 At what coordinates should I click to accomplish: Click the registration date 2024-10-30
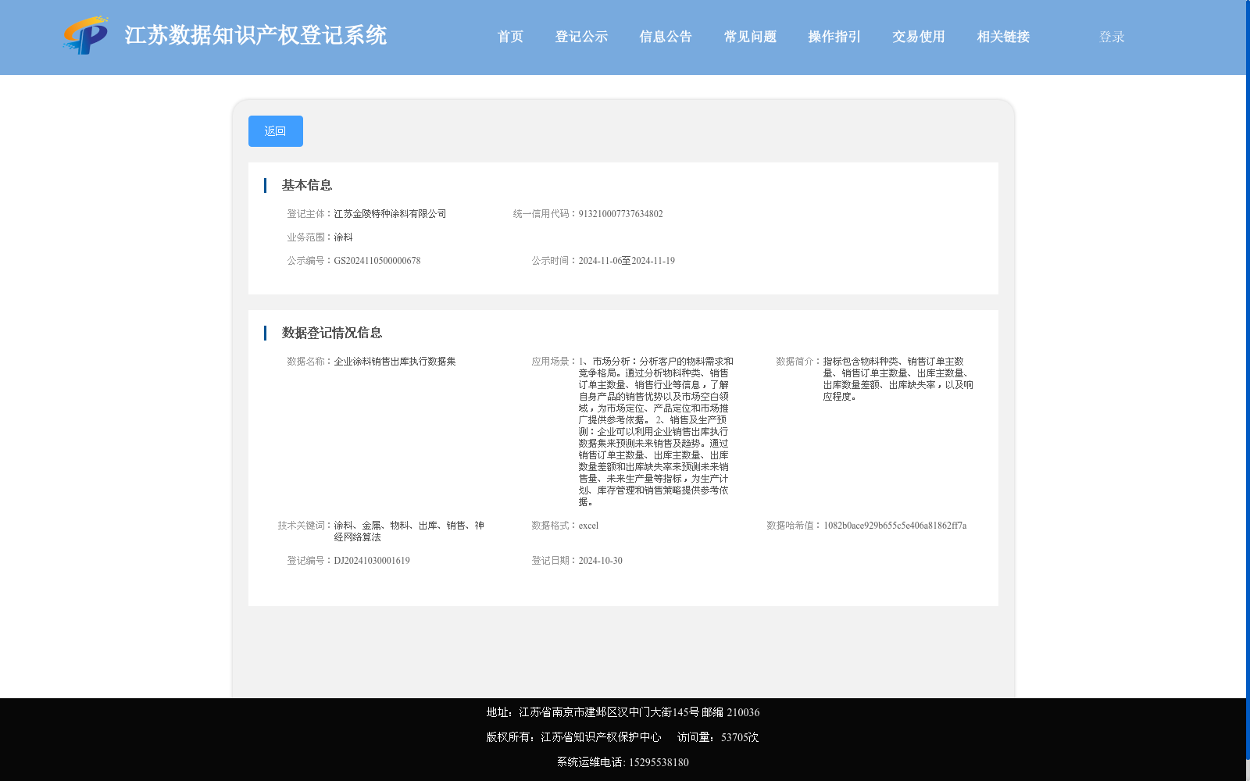tap(600, 561)
